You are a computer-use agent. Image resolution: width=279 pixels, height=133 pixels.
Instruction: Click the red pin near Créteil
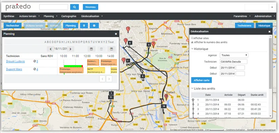[x=166, y=97]
